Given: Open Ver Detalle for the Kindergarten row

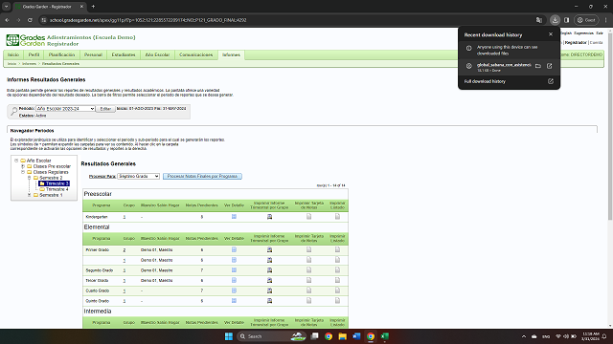Looking at the screenshot, I should pos(234,217).
